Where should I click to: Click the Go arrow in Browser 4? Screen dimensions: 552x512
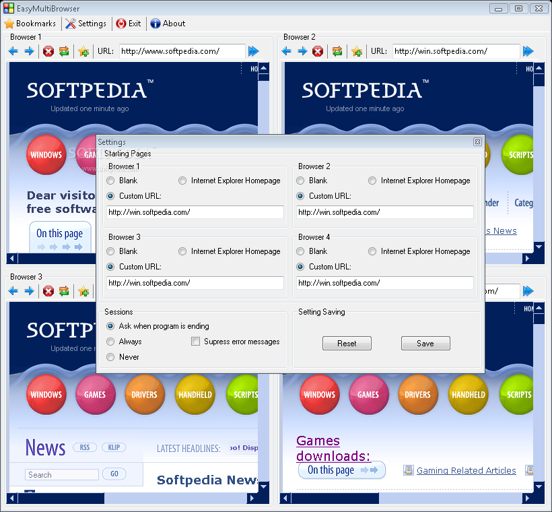coord(528,291)
